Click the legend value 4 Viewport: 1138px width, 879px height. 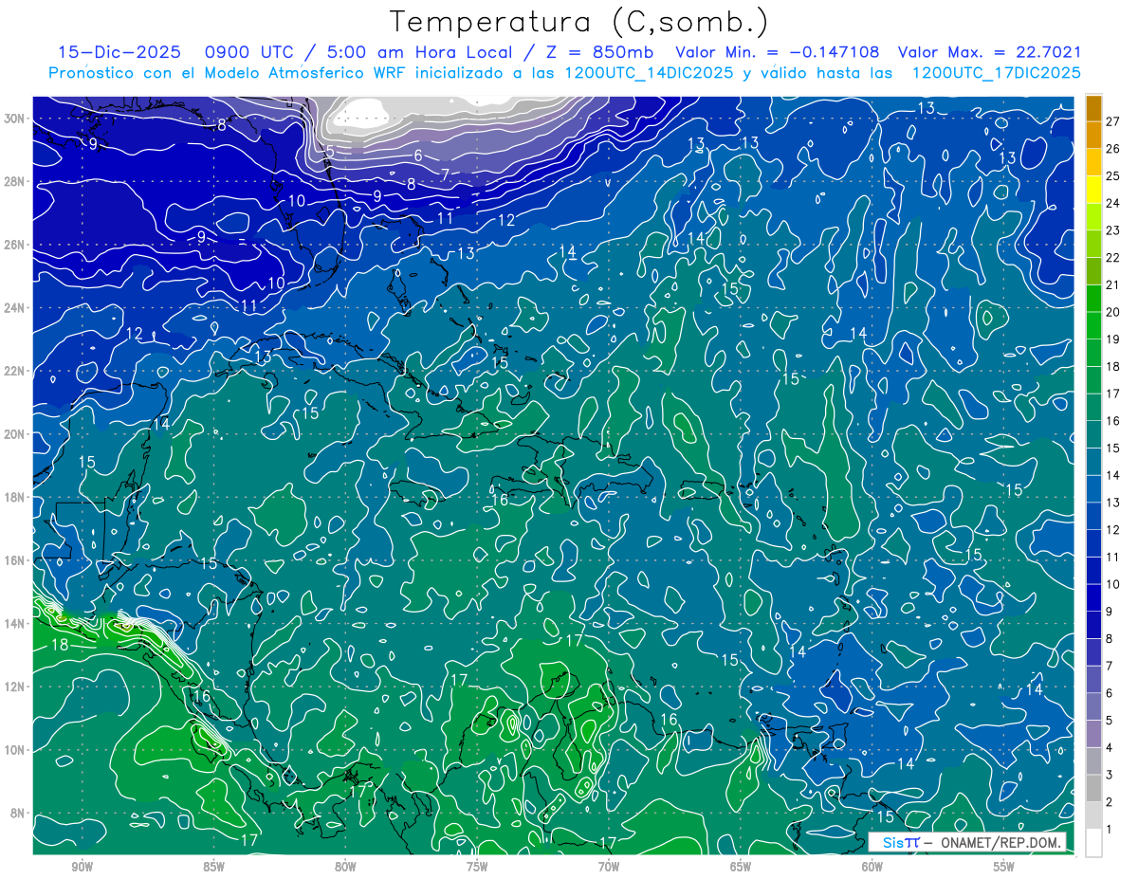tap(1110, 748)
